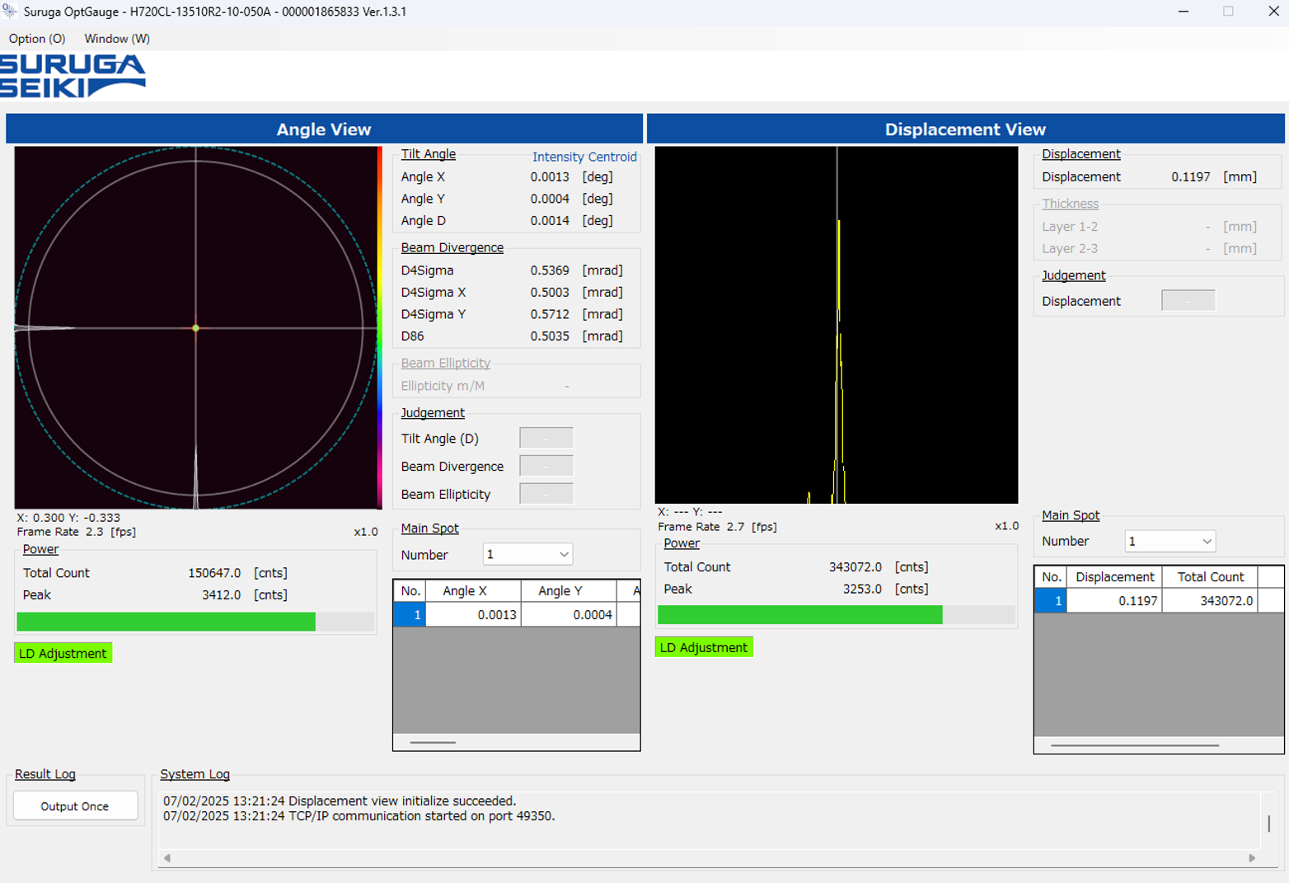Click the Total Count 150647.0 value
The width and height of the screenshot is (1289, 883).
click(x=214, y=573)
